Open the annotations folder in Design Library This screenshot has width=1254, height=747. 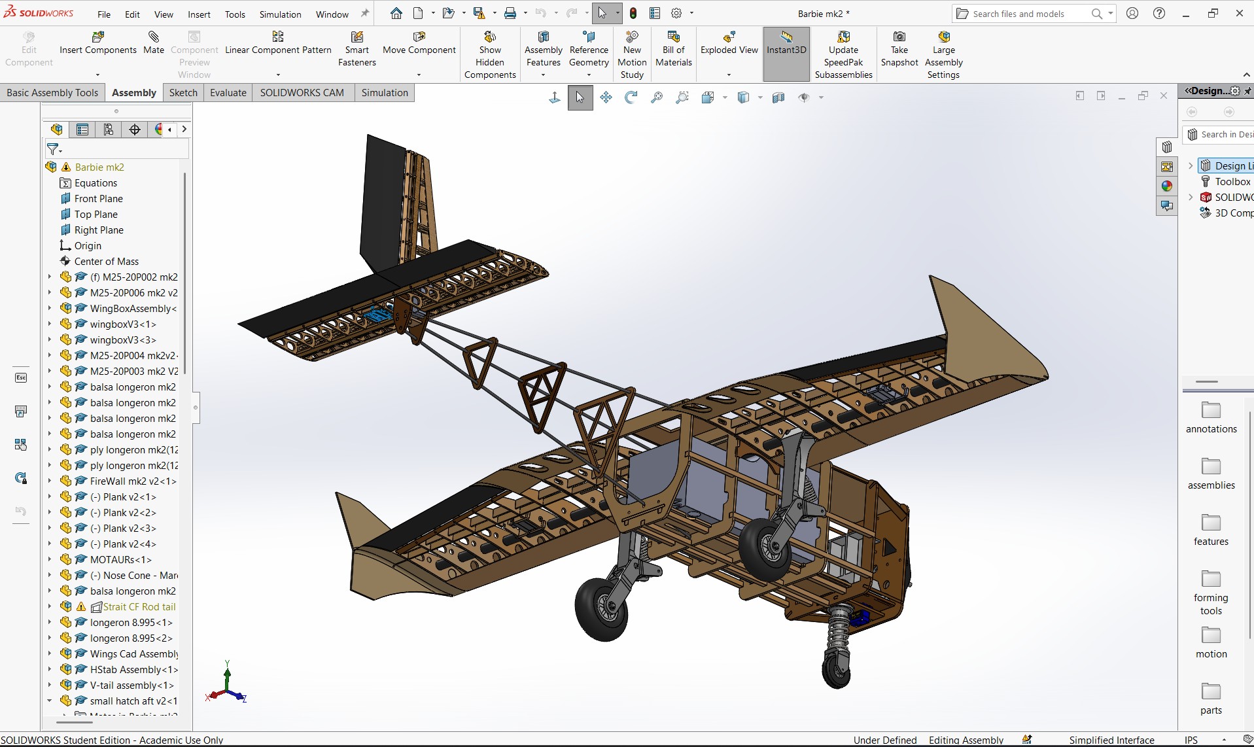point(1211,417)
